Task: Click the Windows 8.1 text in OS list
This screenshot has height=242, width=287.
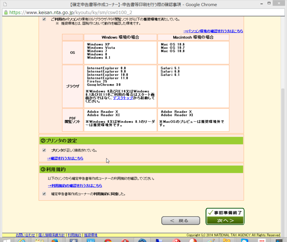Action: (x=99, y=58)
